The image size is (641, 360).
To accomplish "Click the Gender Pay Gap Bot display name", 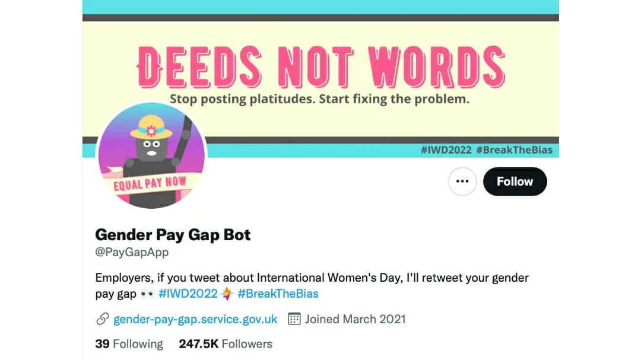I will coord(173,235).
